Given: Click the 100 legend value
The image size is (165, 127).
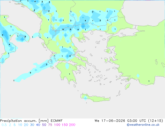Looking at the screenshot, I should (x=57, y=125).
